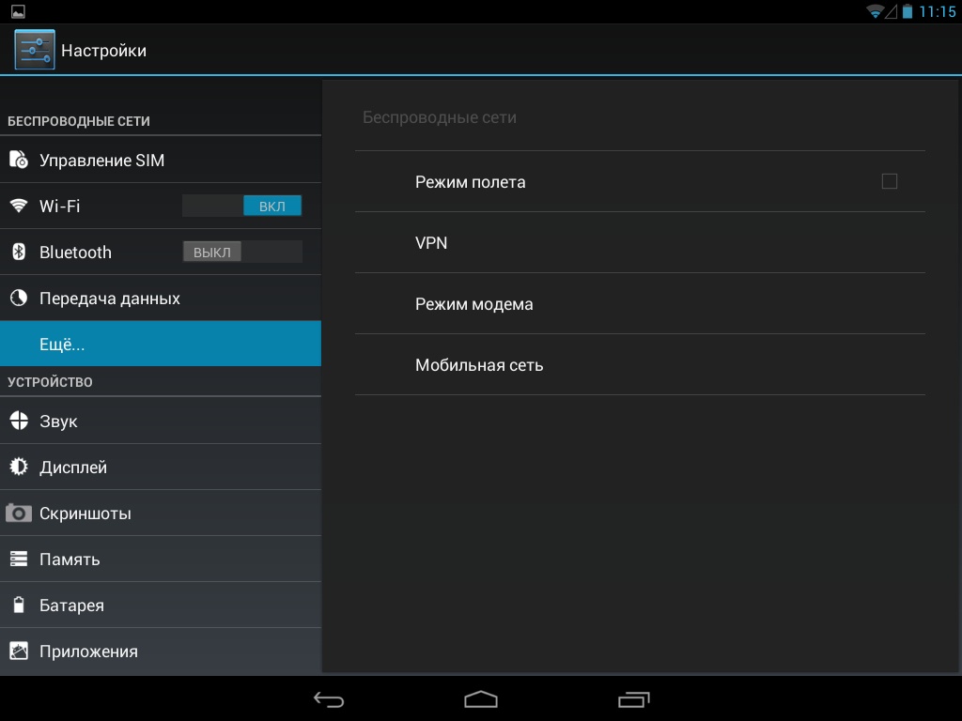Open Режим модема tethering settings
This screenshot has width=962, height=721.
(639, 304)
